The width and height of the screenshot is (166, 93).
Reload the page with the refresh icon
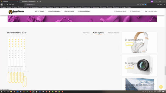pos(10,5)
